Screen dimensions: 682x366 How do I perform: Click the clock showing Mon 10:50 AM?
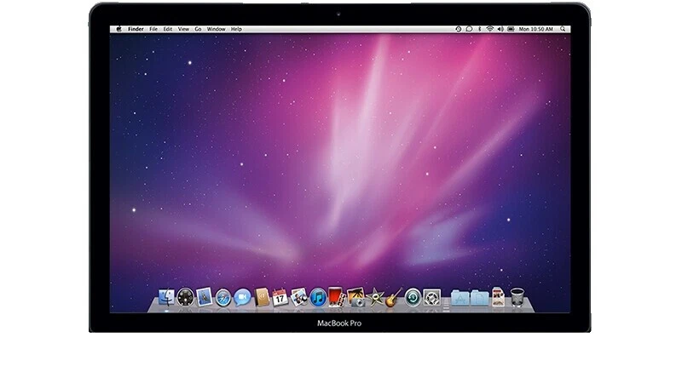coord(536,29)
